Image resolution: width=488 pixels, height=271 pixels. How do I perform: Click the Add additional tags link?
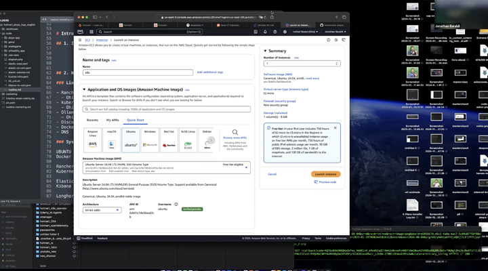click(210, 72)
